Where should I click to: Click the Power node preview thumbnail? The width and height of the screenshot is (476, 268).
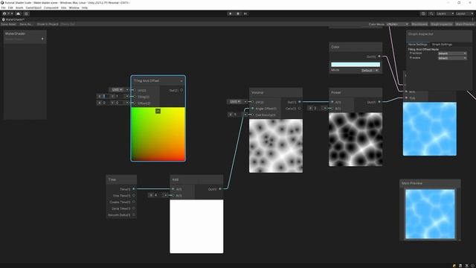tap(356, 139)
